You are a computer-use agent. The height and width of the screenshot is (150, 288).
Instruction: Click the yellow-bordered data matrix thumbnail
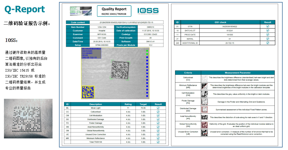[x=88, y=92]
